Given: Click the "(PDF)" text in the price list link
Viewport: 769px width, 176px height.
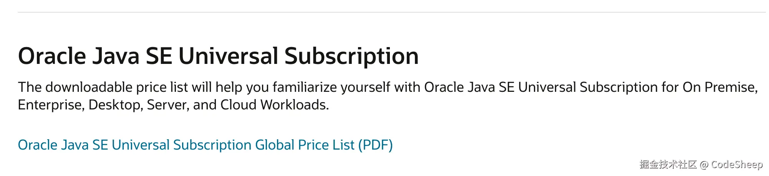Looking at the screenshot, I should click(375, 145).
